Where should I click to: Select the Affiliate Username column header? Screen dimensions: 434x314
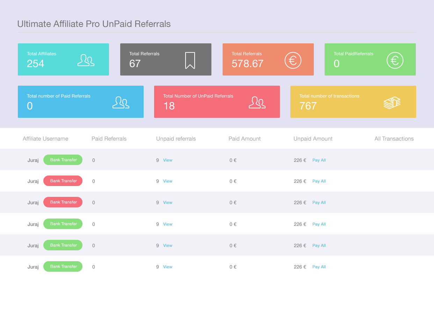point(45,139)
